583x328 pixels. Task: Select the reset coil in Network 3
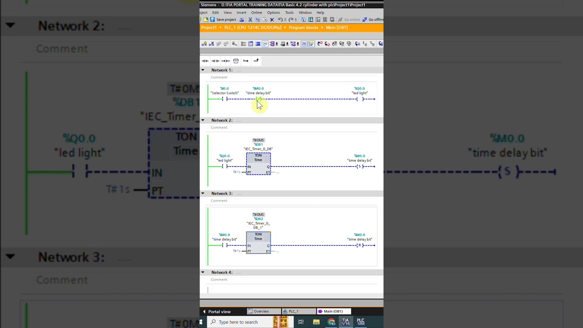click(360, 245)
